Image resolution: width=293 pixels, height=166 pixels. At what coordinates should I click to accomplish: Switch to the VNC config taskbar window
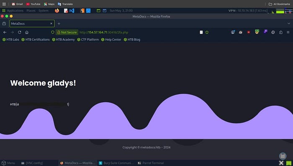coord(32,163)
